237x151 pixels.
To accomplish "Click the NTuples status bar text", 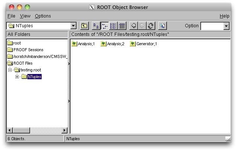I will click(73, 139).
